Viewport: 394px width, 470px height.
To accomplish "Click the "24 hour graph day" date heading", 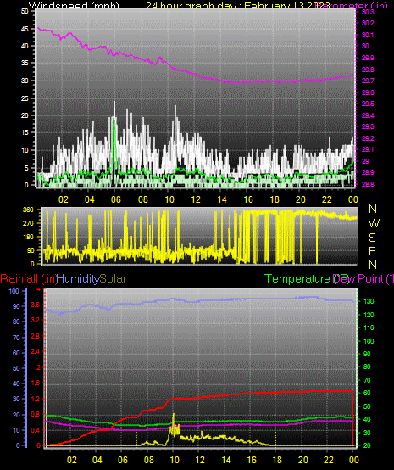I will click(238, 5).
